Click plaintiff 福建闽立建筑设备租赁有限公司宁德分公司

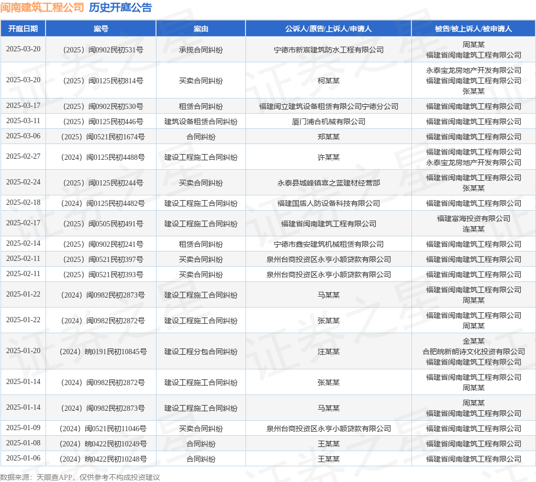pos(329,106)
